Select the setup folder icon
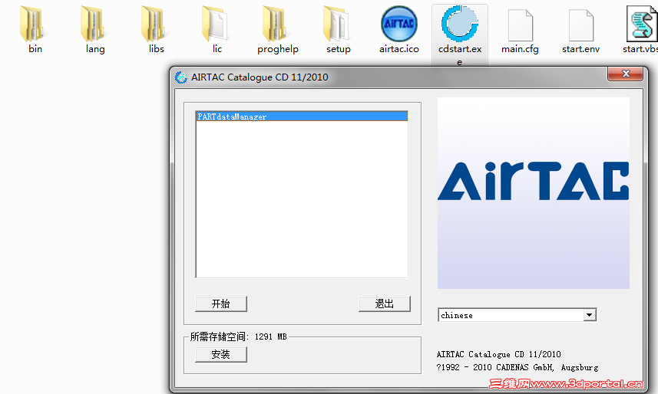The height and width of the screenshot is (394, 658). pyautogui.click(x=336, y=24)
